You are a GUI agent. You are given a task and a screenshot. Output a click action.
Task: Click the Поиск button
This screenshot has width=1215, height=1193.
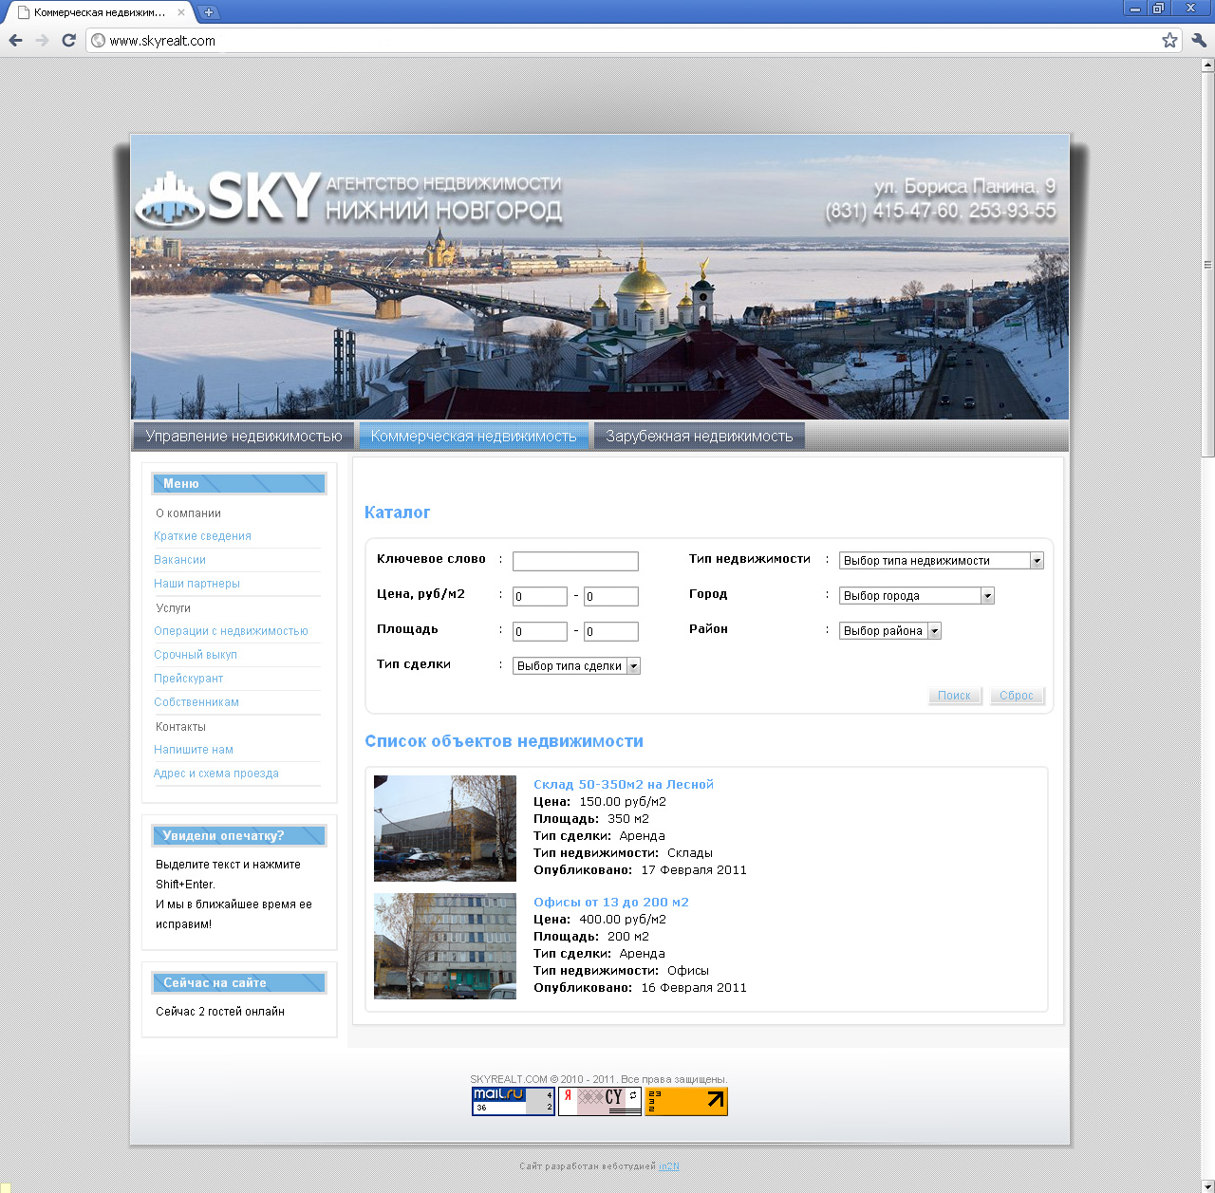954,696
